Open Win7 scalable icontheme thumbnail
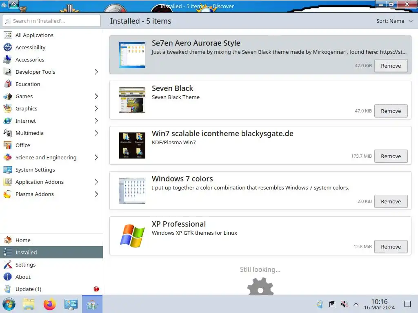 pyautogui.click(x=132, y=145)
